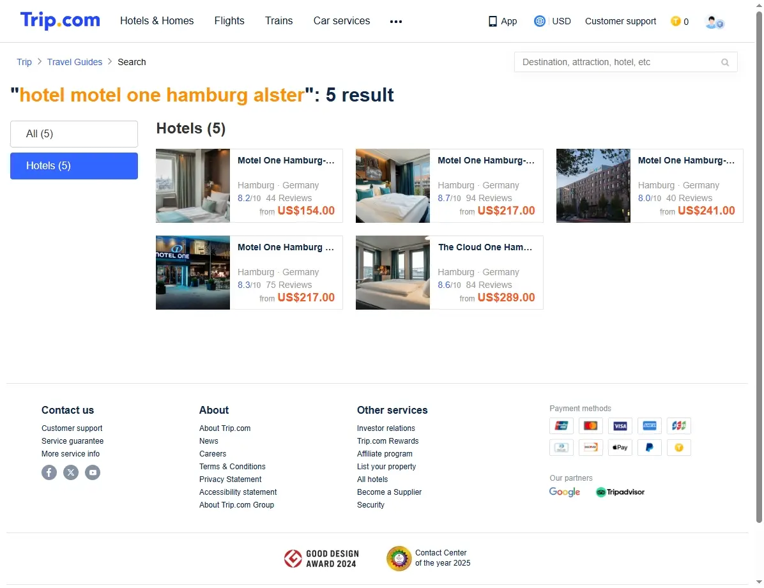Viewport: 764px width, 588px height.
Task: Click the Mastercard payment icon
Action: (590, 426)
